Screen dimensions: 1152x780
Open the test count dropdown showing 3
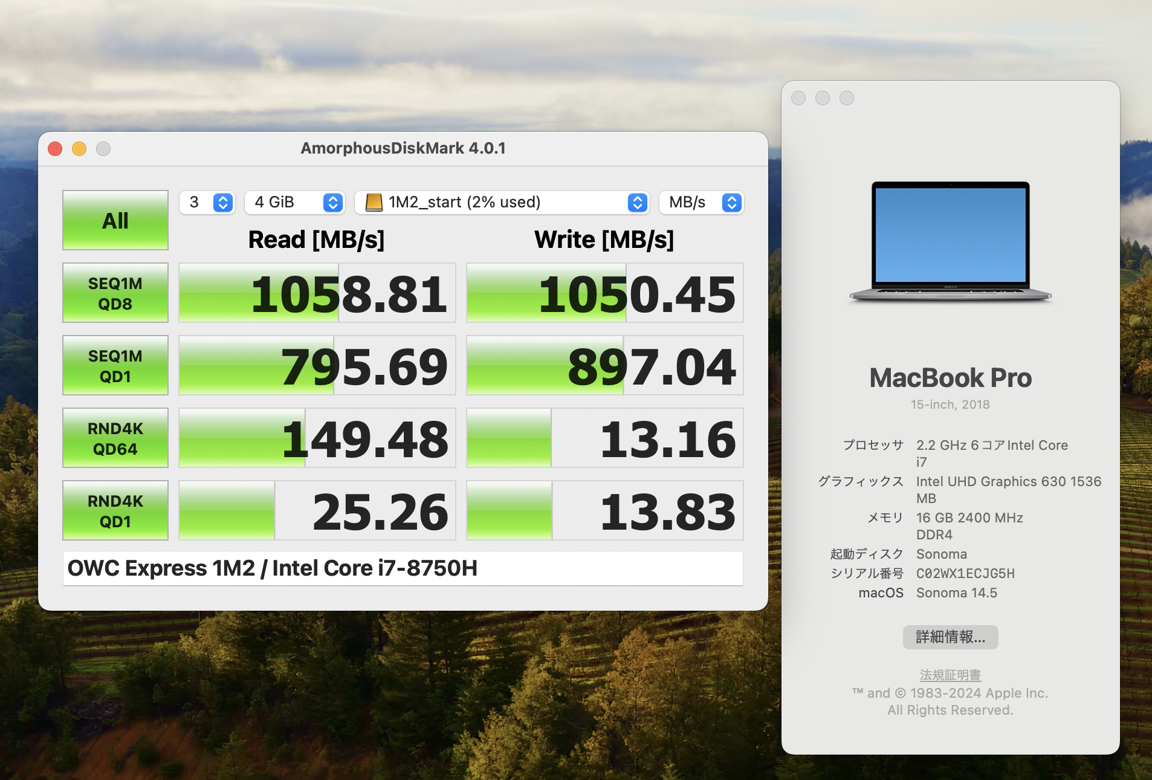click(207, 203)
